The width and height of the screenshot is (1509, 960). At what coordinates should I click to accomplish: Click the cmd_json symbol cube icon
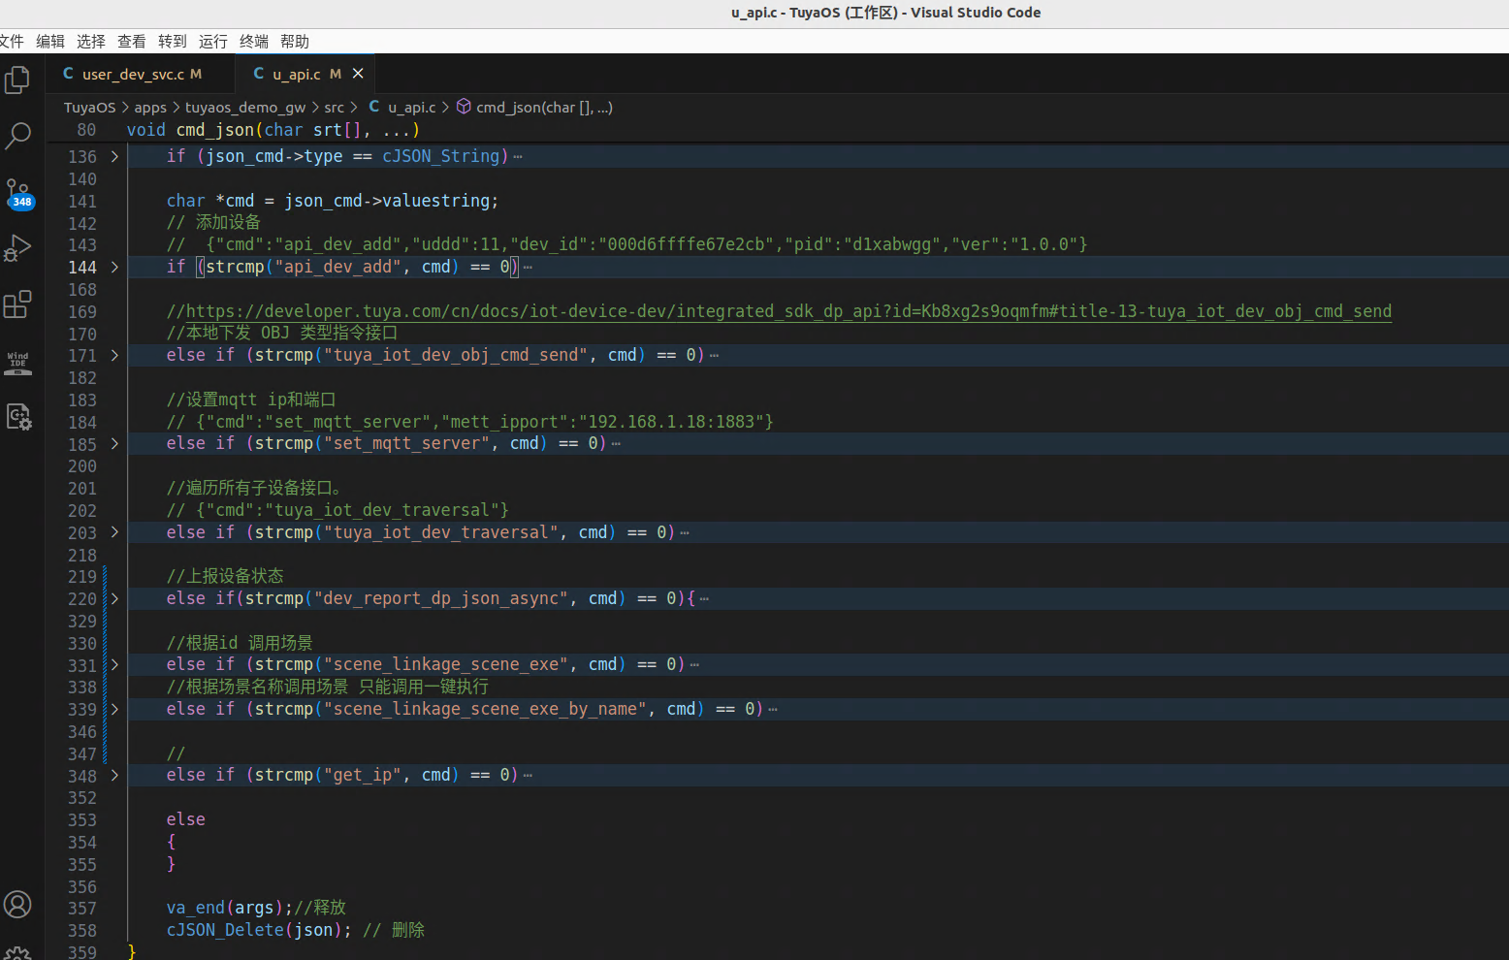pos(464,107)
